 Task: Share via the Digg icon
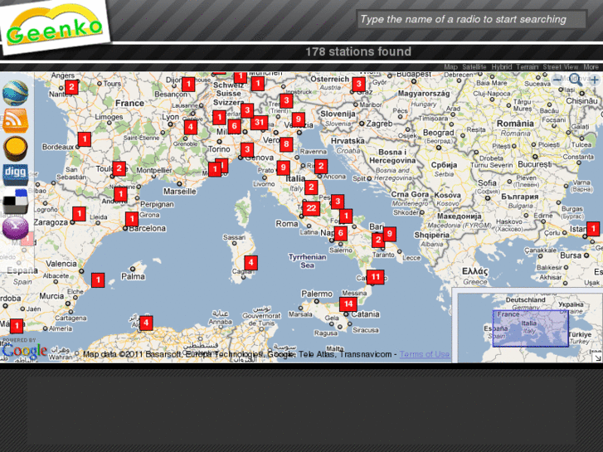[16, 174]
